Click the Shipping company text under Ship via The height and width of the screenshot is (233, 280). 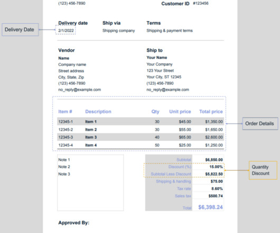pyautogui.click(x=118, y=31)
